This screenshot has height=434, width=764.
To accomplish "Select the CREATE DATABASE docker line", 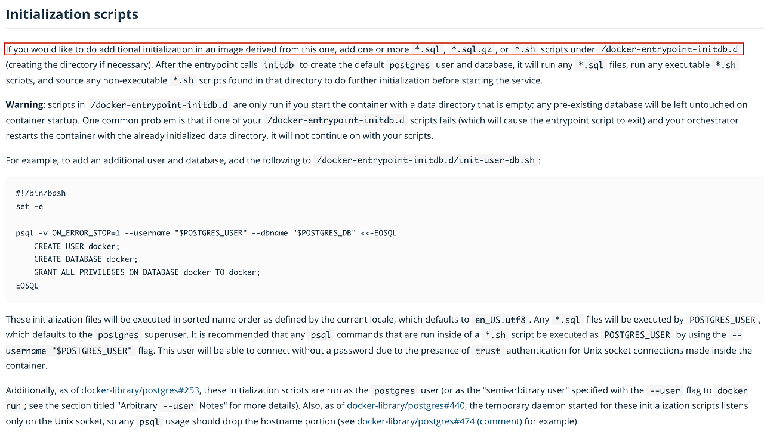I will pyautogui.click(x=85, y=259).
